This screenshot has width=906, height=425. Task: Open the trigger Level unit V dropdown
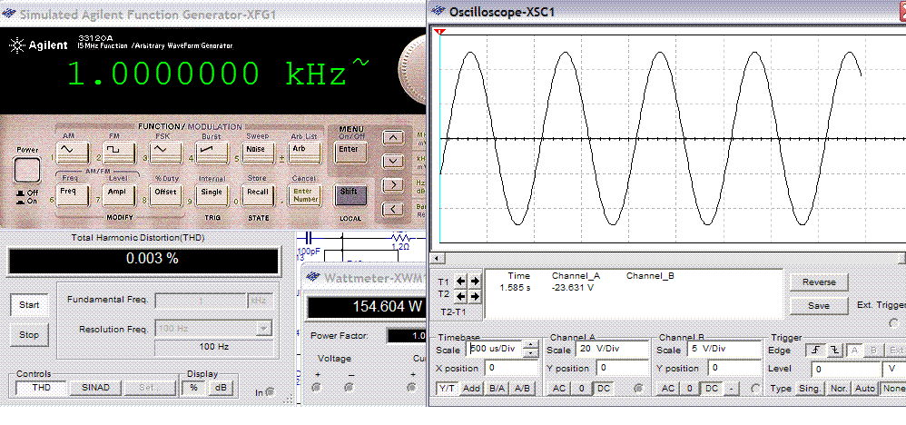[894, 369]
